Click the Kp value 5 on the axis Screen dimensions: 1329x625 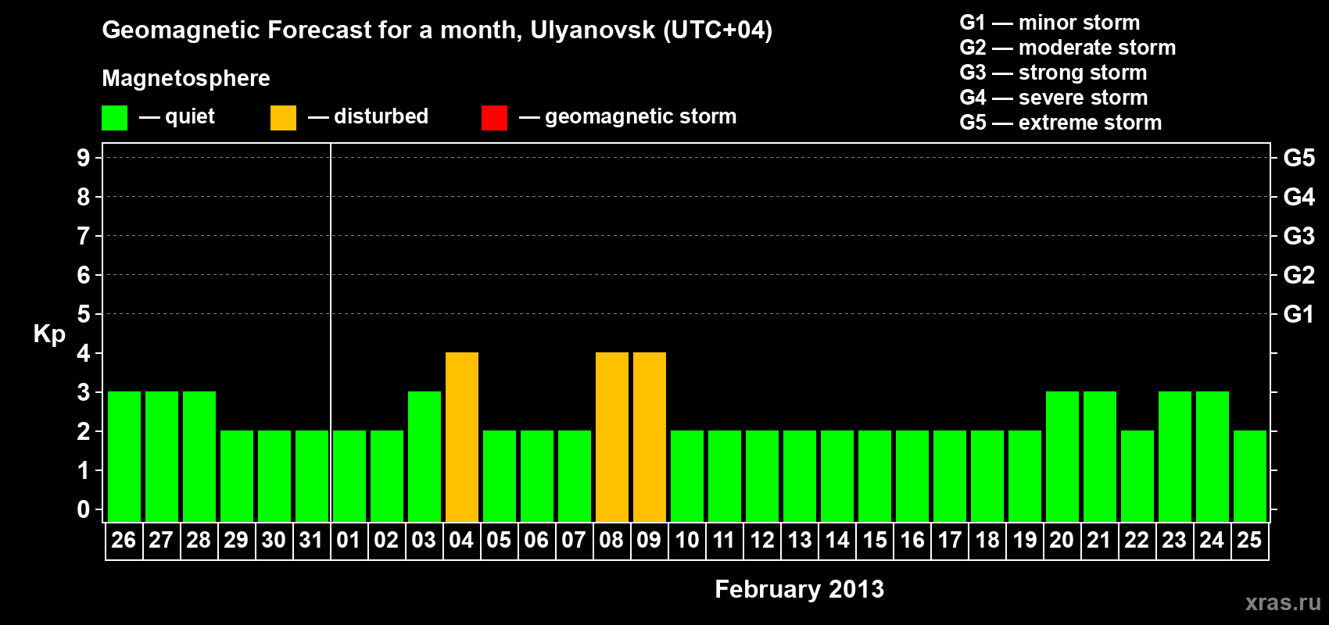coord(84,314)
